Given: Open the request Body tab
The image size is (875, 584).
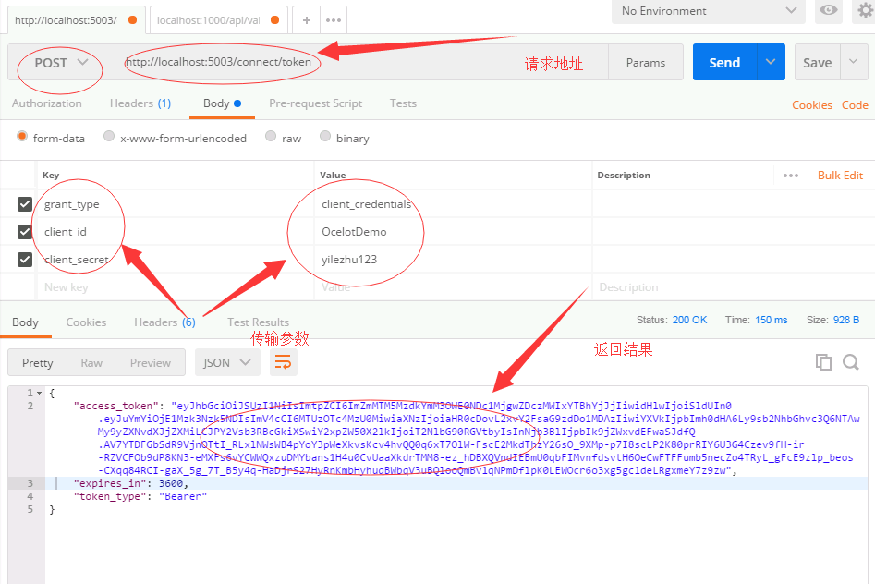Looking at the screenshot, I should (x=222, y=103).
